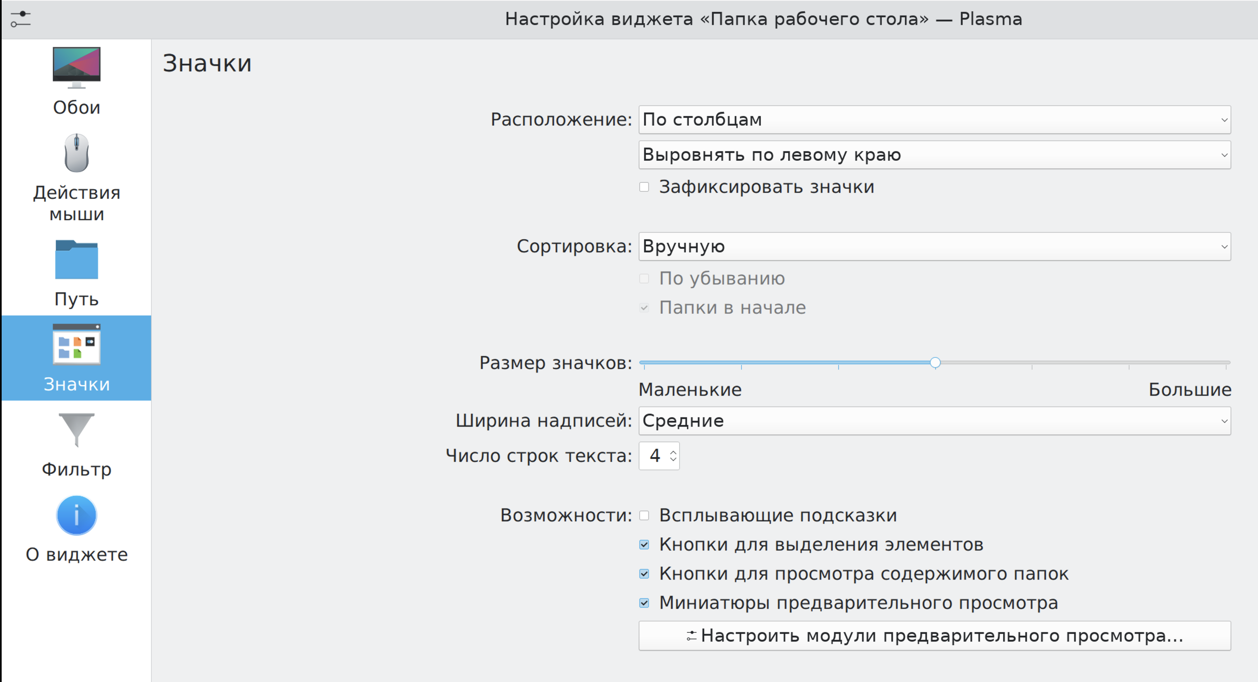Click Настроить модули предварительного просмотра button
The height and width of the screenshot is (682, 1258).
(934, 636)
